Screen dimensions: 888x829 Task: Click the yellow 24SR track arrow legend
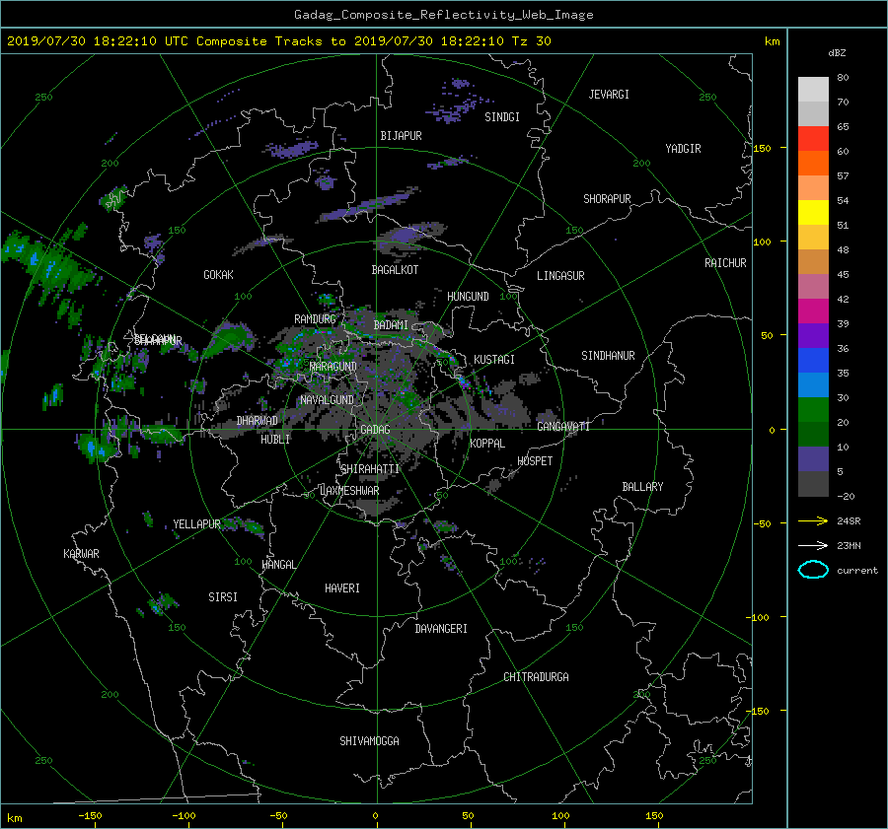[813, 520]
